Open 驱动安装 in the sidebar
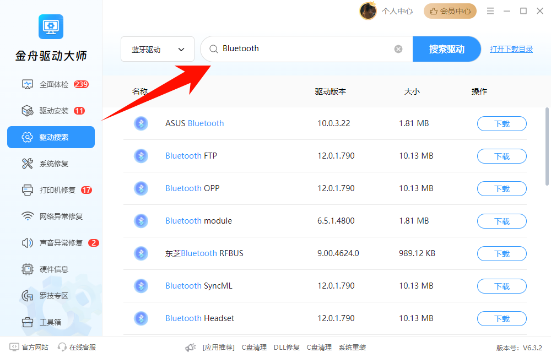This screenshot has width=551, height=358. click(51, 111)
